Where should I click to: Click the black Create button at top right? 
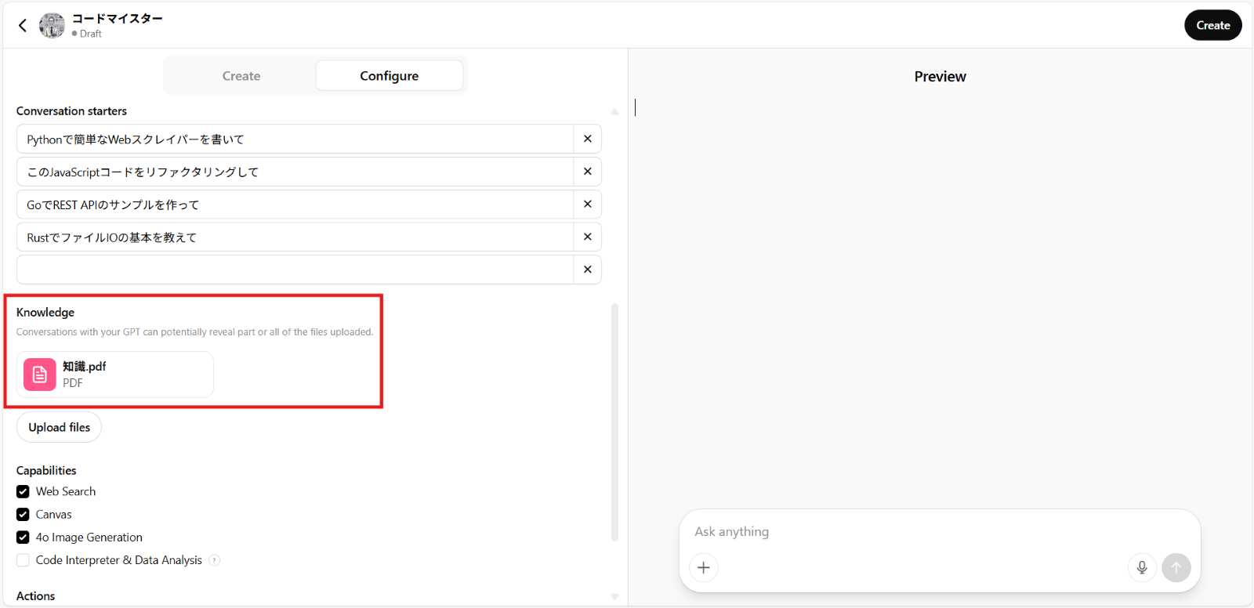click(x=1212, y=25)
